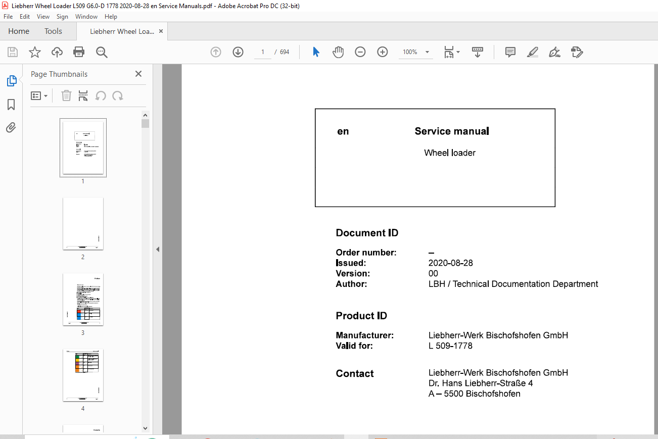Click the issued date '2020-08-28'
This screenshot has height=439, width=658.
(451, 263)
